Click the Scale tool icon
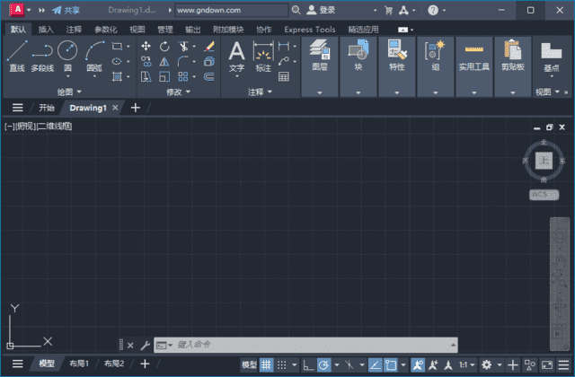 [164, 76]
